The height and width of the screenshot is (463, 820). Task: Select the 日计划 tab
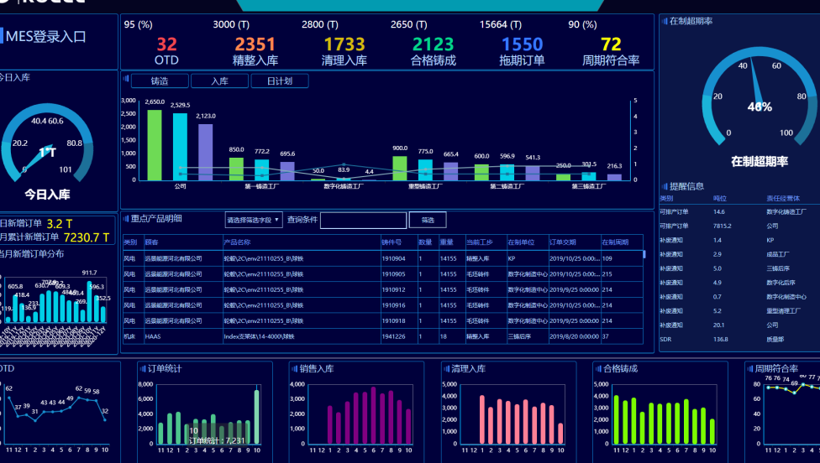279,81
